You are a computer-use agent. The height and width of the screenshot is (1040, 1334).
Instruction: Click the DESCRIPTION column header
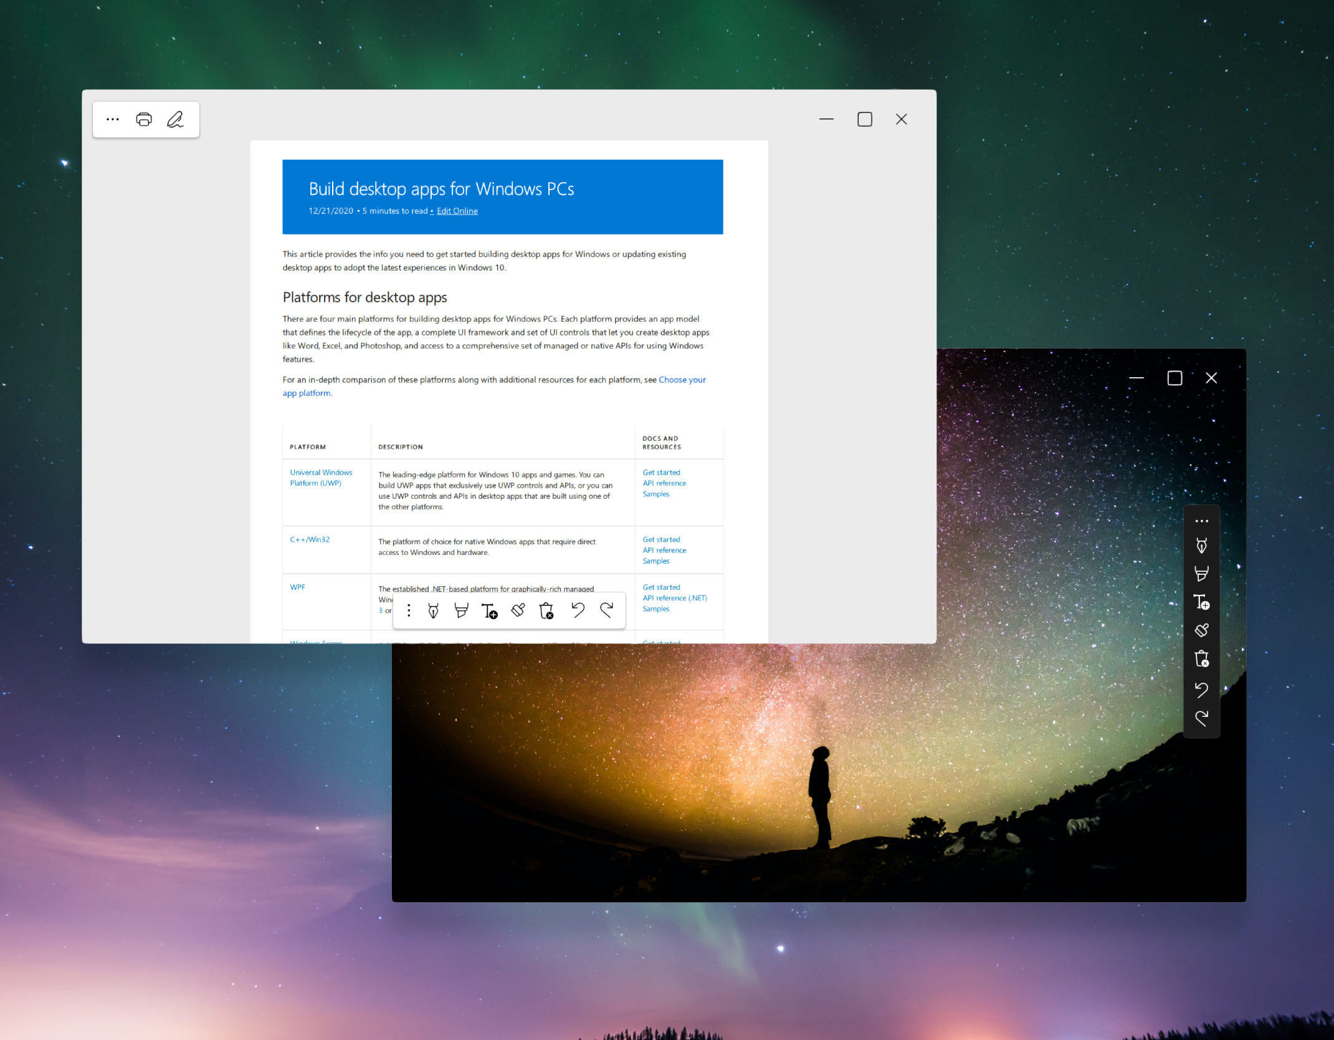click(400, 447)
